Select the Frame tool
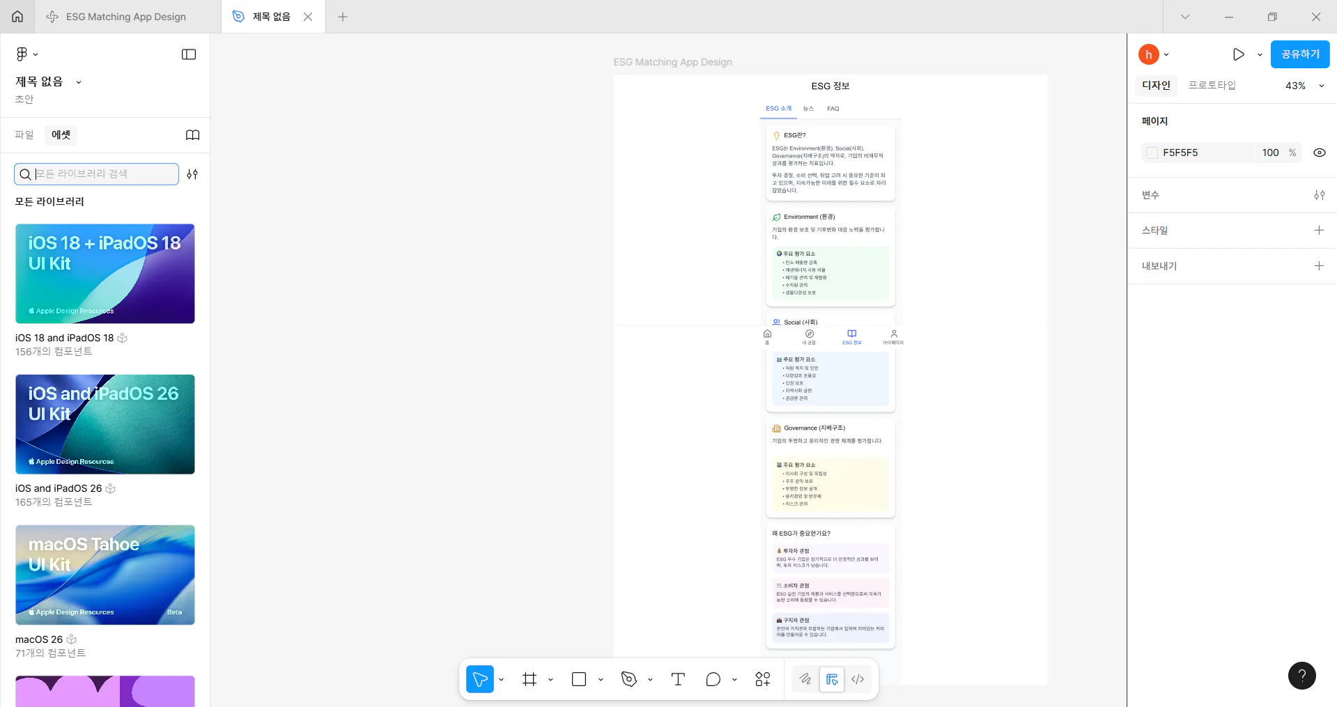 tap(530, 679)
